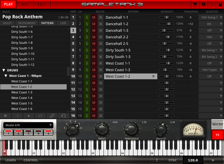Collapse West Coast 1 - 90bpm folder

6,76
